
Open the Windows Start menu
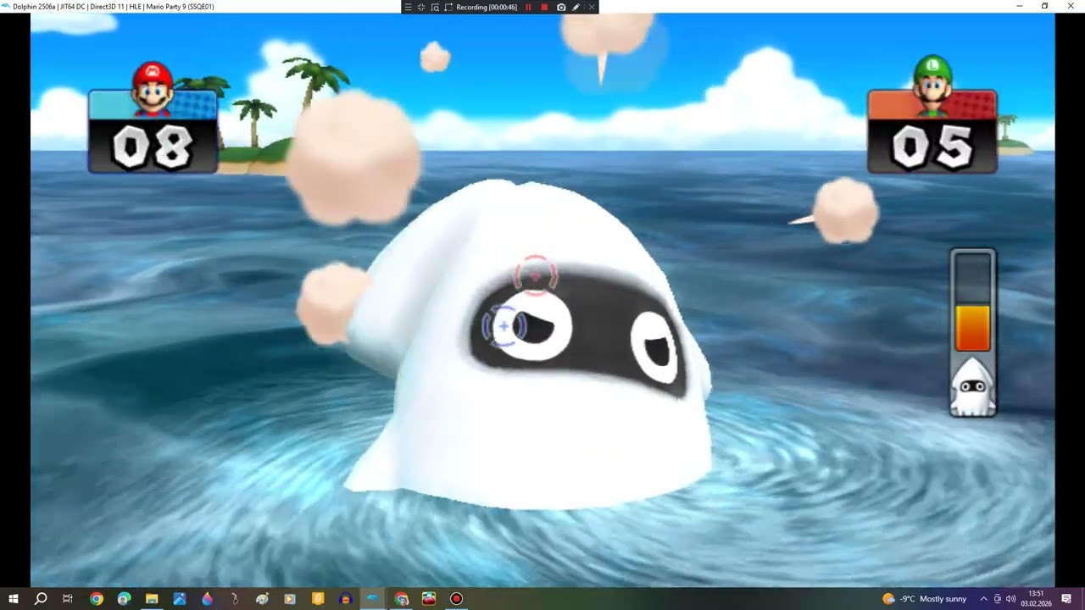click(x=14, y=599)
